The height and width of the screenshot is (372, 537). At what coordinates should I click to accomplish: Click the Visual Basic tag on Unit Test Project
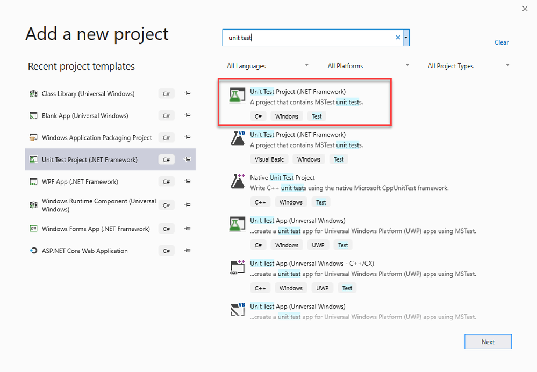point(269,159)
